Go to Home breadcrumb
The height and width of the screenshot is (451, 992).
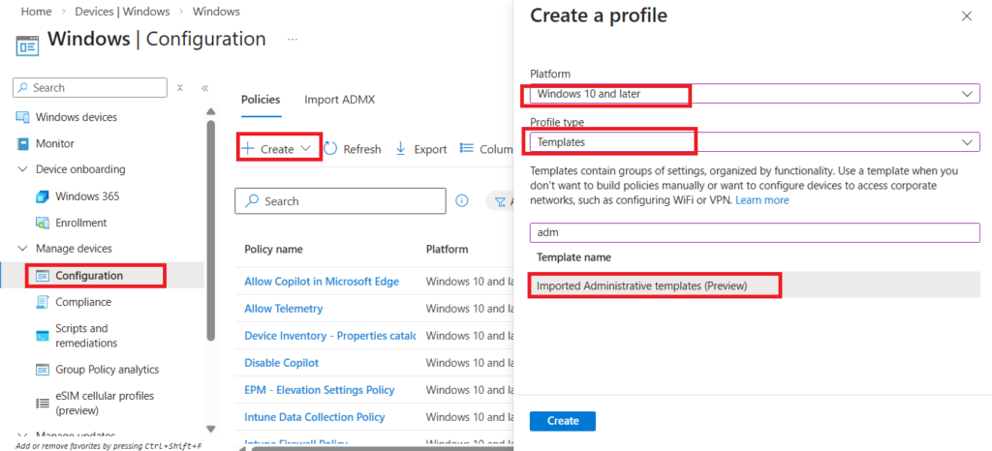click(x=36, y=12)
